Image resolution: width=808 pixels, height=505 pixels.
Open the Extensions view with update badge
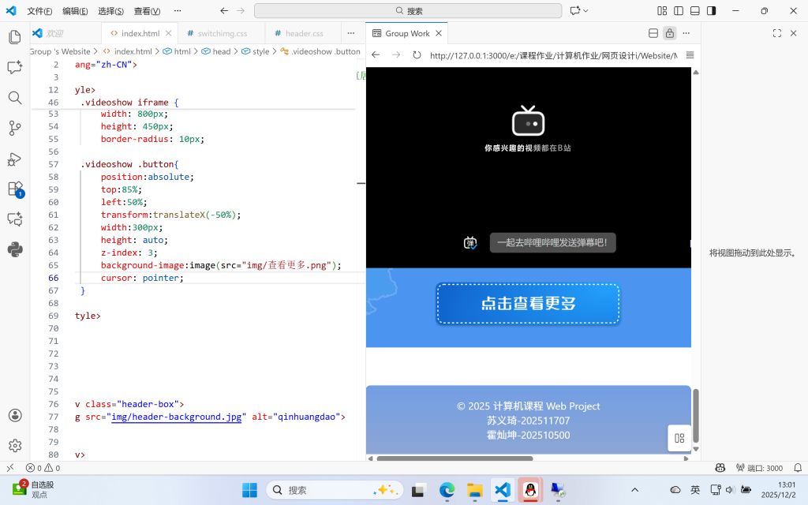click(14, 189)
